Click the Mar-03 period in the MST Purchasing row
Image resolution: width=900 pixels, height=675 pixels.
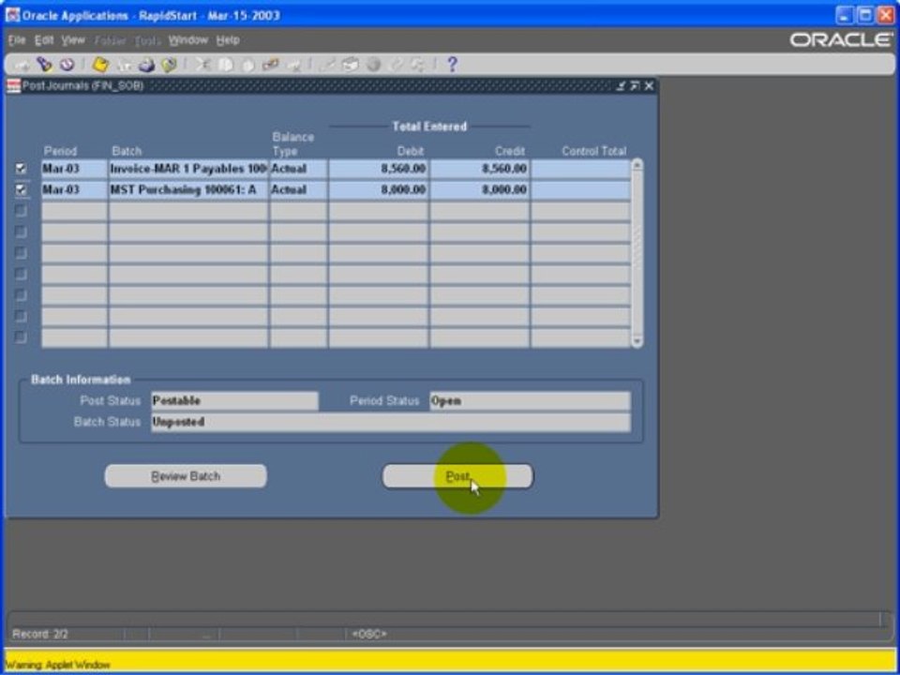74,189
